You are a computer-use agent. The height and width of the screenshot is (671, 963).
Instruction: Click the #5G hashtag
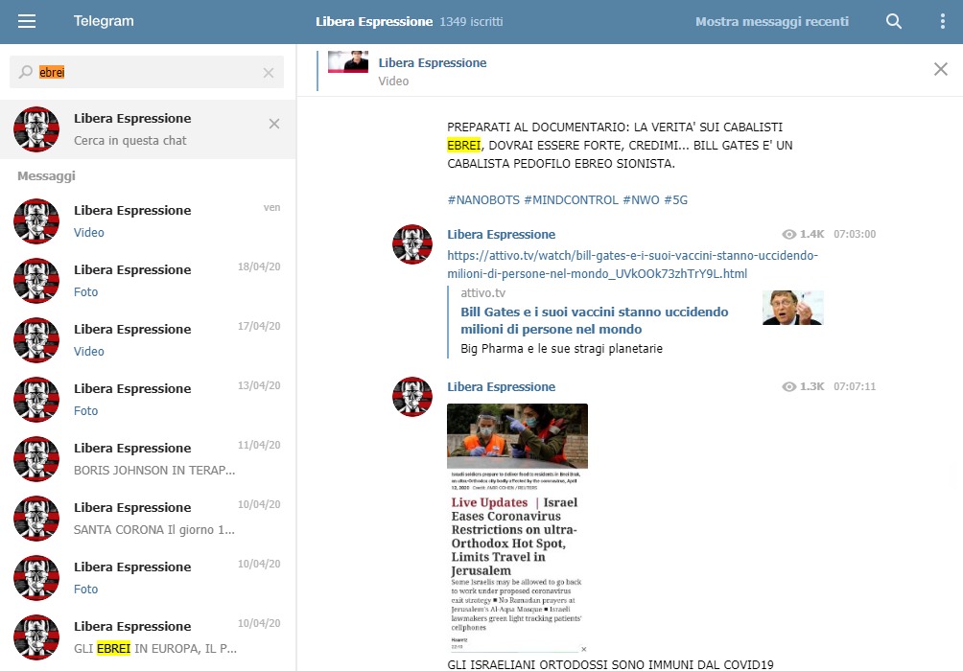tap(675, 200)
